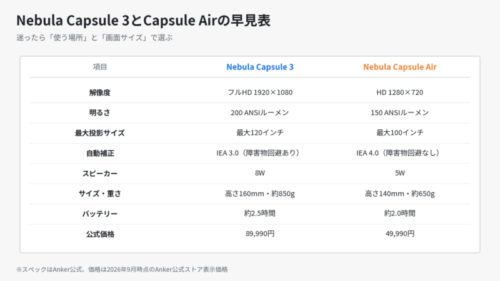The image size is (500, 281).
Task: Click the 'フルHD 1920×1080' cell
Action: [x=260, y=92]
